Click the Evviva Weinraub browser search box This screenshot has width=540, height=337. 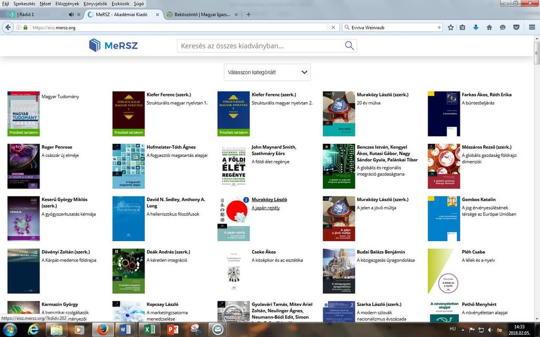[392, 27]
